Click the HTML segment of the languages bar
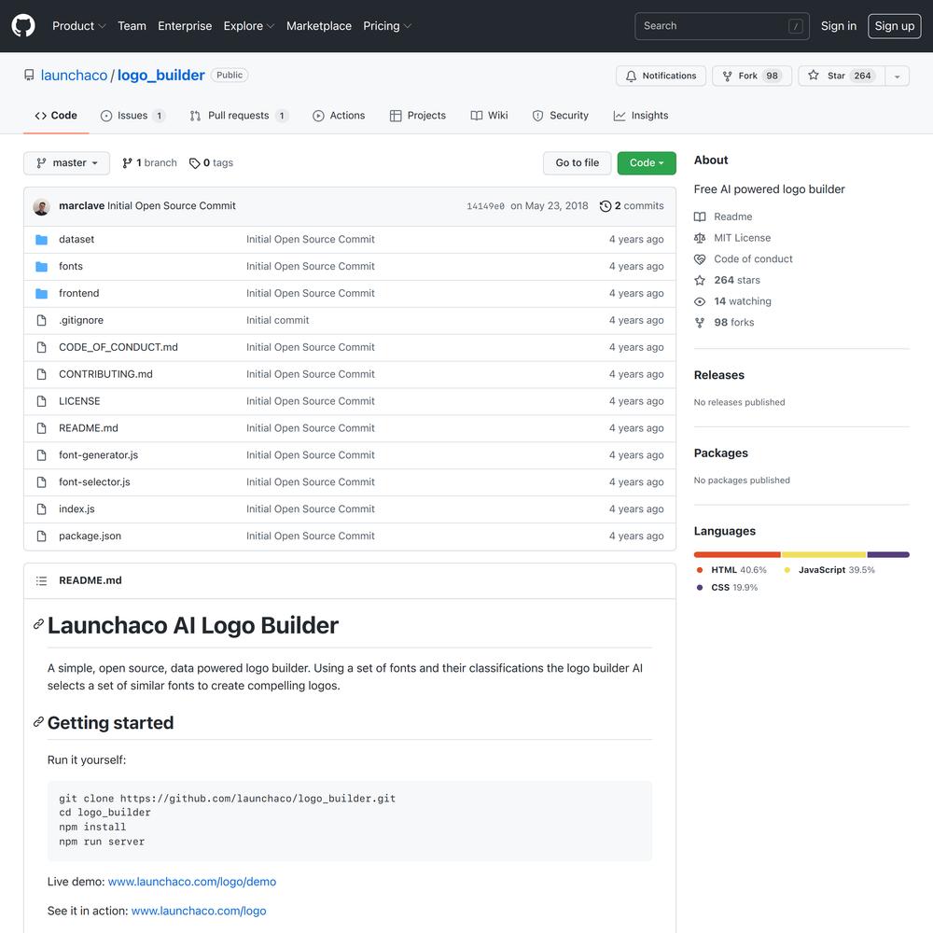The width and height of the screenshot is (933, 933). (737, 554)
